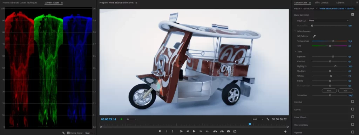This screenshot has width=359, height=135.
Task: Expand the Creative section
Action: (x=298, y=102)
